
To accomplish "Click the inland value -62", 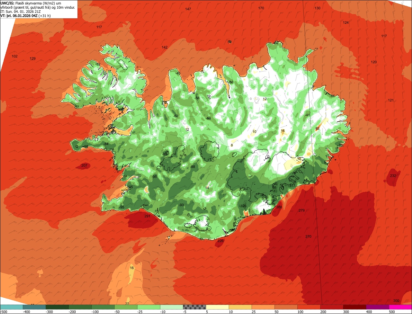I will tap(176, 116).
